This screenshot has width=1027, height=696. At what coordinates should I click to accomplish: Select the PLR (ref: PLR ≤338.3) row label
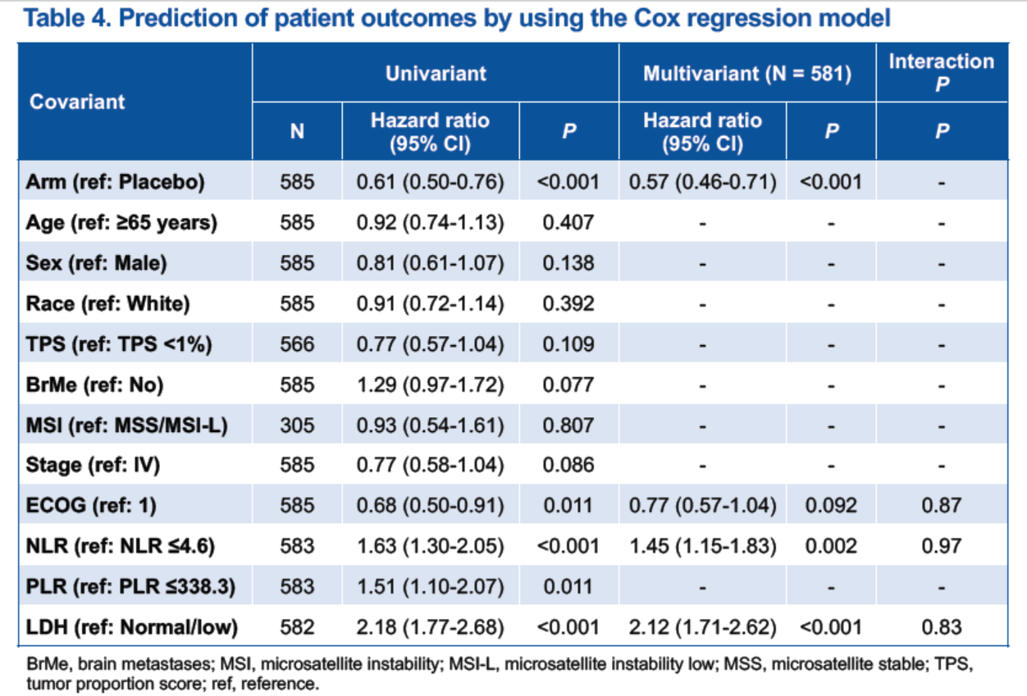(126, 586)
